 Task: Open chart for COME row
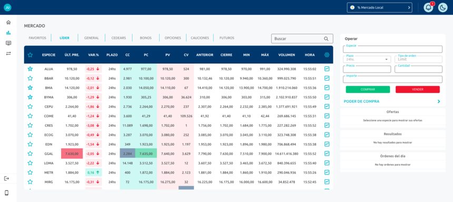pyautogui.click(x=327, y=116)
